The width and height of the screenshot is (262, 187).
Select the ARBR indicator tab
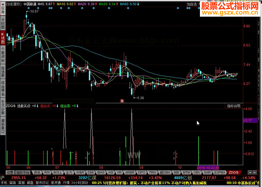tap(130, 173)
